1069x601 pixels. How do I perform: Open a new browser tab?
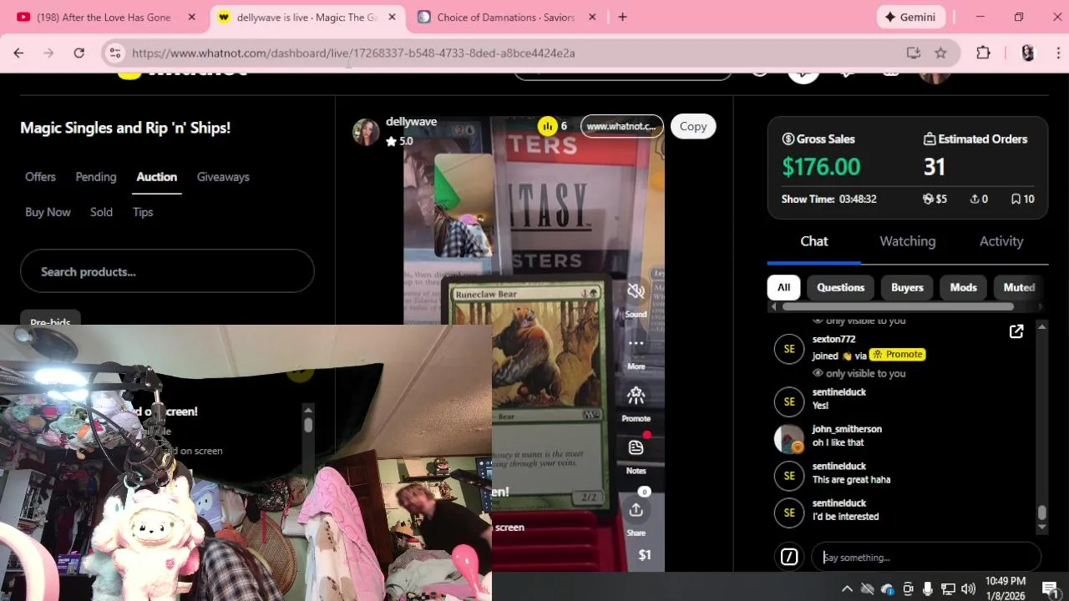(622, 17)
